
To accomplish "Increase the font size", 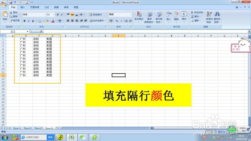I will click(x=58, y=15).
